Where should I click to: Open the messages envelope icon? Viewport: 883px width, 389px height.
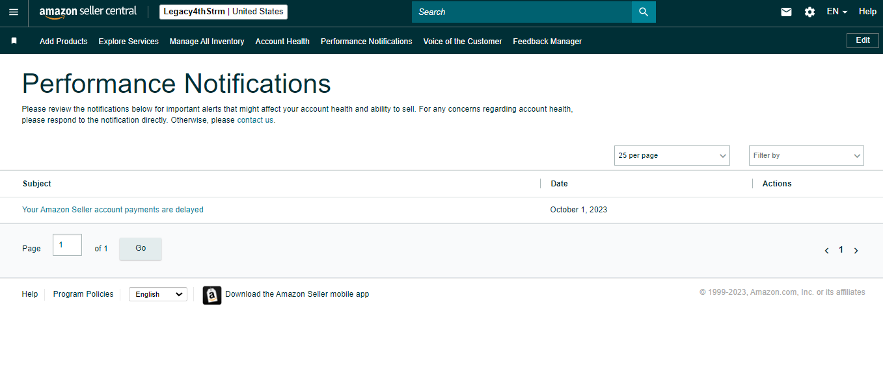[786, 12]
